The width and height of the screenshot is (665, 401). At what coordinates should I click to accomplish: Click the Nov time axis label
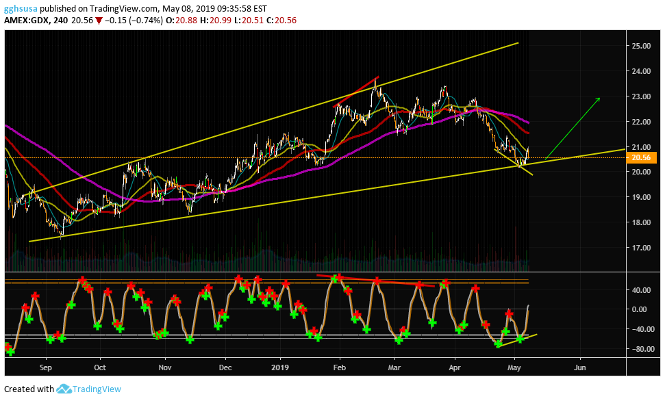tap(165, 367)
